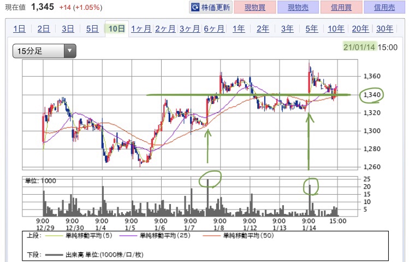
Task: Switch to the 2ヶ月 chart tab
Action: tap(165, 28)
